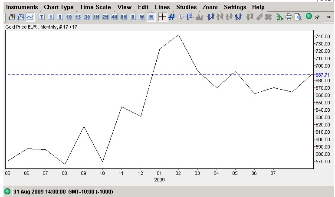Viewport: 335px width, 197px height.
Task: Set time scale to weekly W
Action: [x=141, y=17]
